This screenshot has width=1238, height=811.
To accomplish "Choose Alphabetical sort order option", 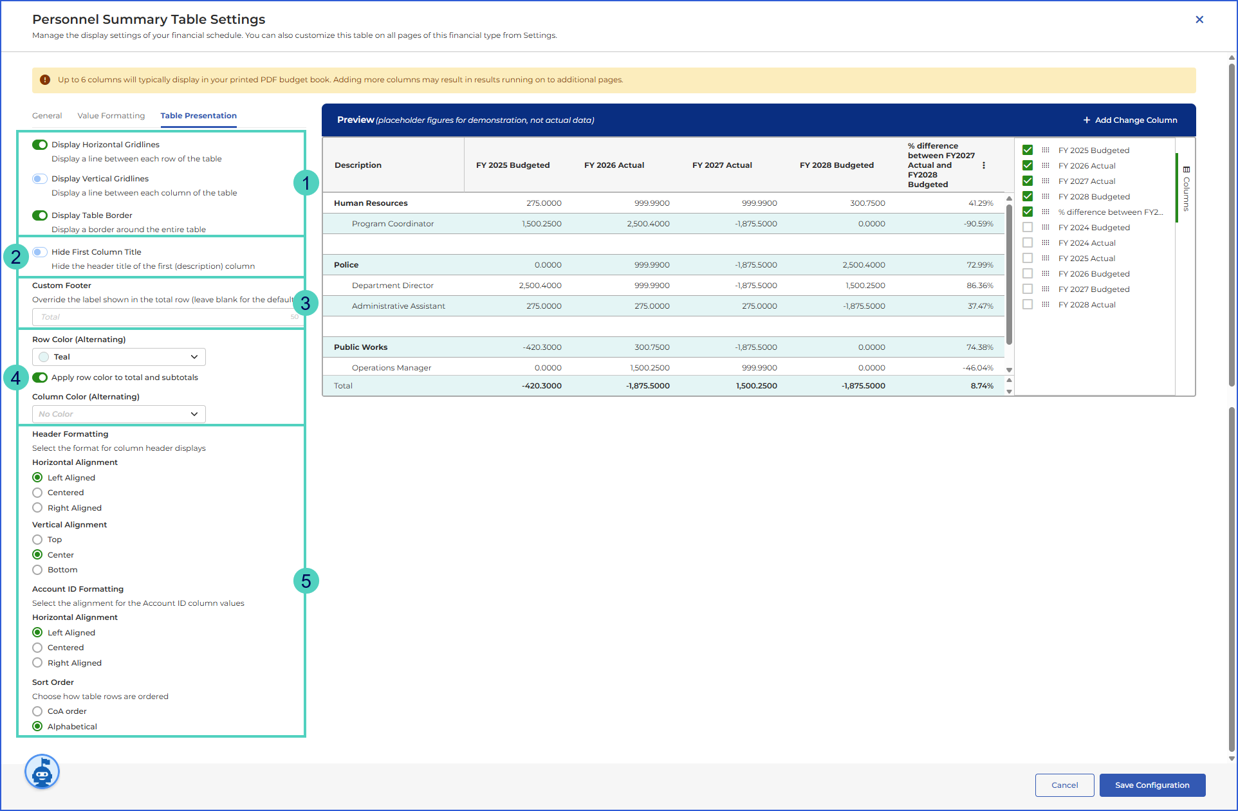I will [37, 727].
